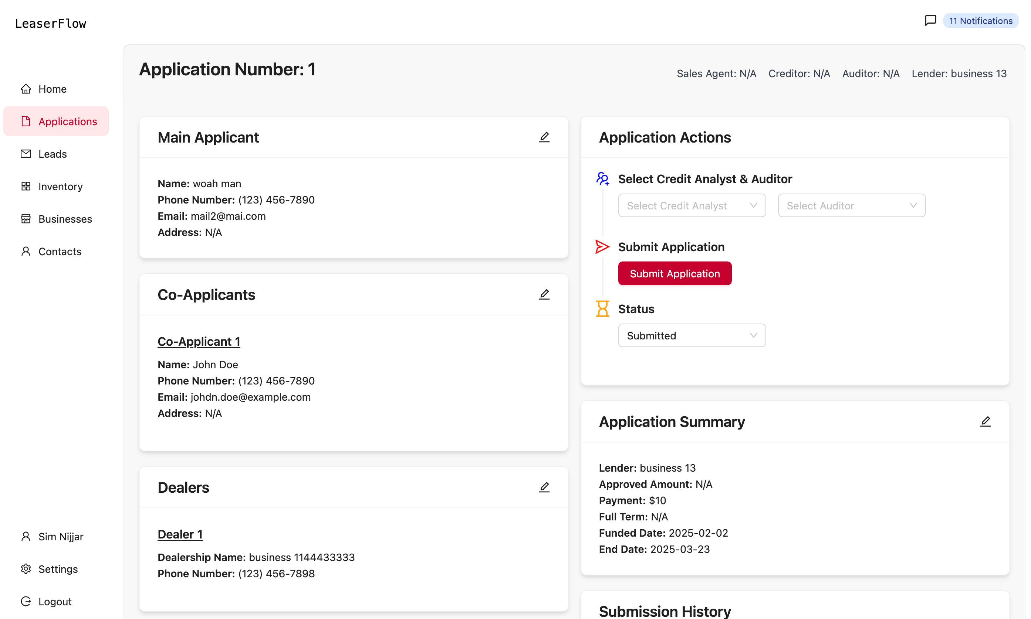Click Logout in the sidebar

56,602
